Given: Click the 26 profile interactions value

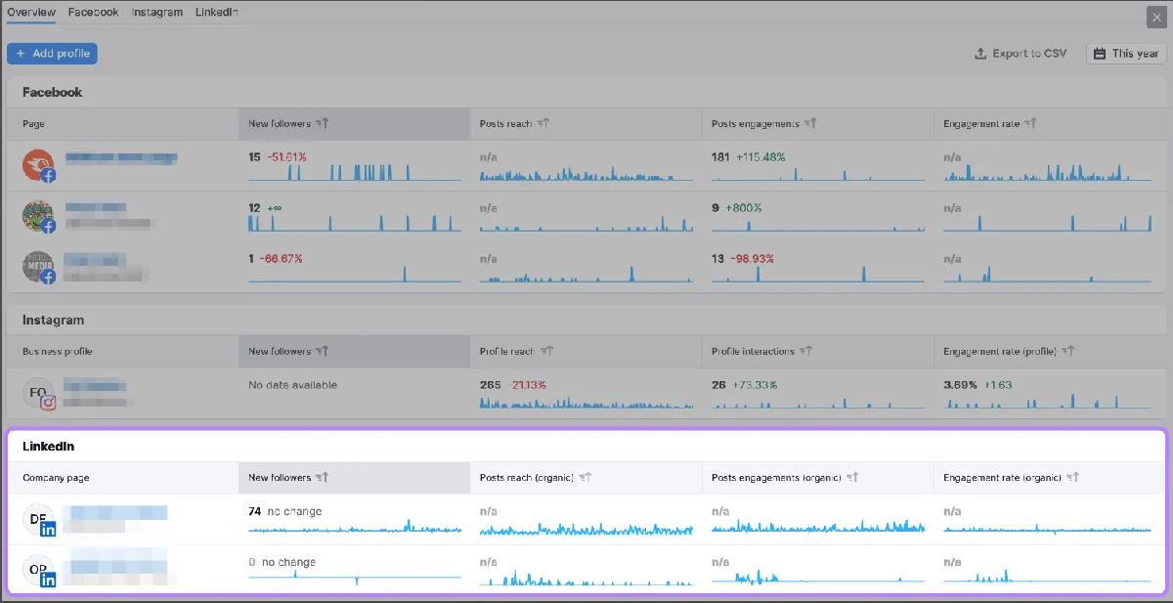Looking at the screenshot, I should pos(718,385).
